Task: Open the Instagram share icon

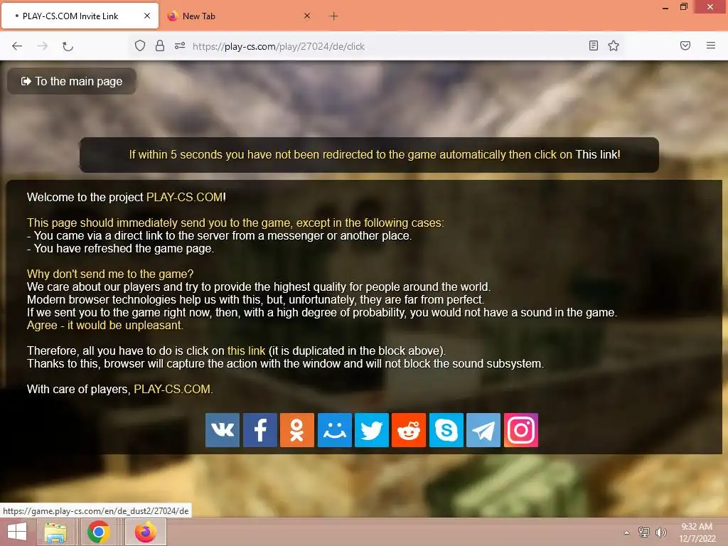Action: [521, 430]
